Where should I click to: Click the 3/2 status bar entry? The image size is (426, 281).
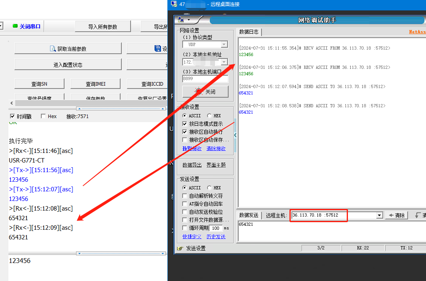coord(321,248)
